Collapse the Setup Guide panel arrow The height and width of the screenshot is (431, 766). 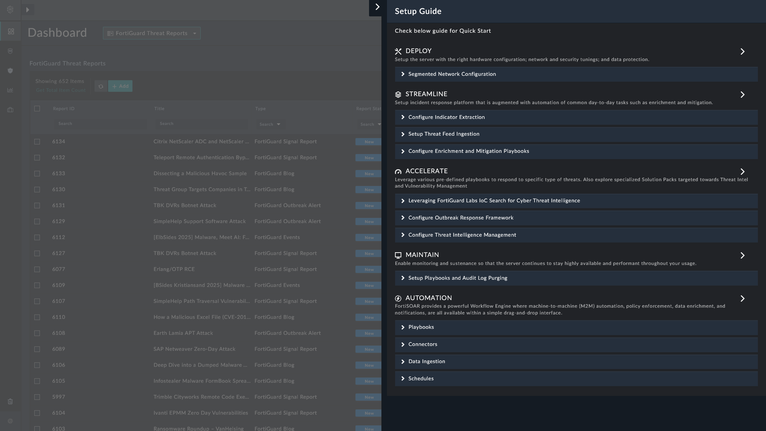(377, 7)
